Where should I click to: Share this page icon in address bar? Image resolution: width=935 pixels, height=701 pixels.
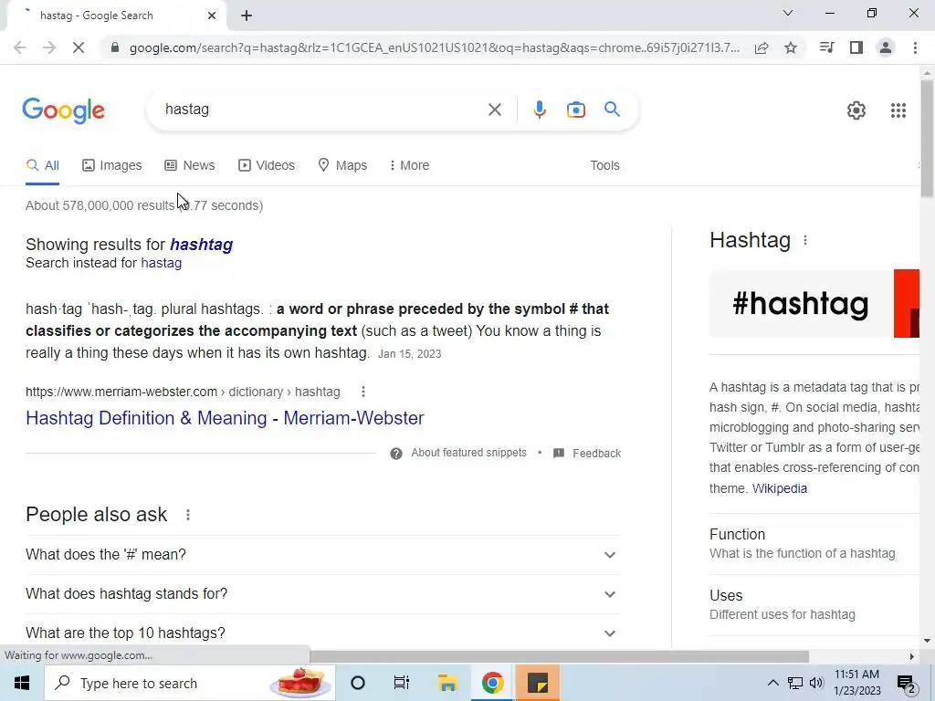pos(762,47)
